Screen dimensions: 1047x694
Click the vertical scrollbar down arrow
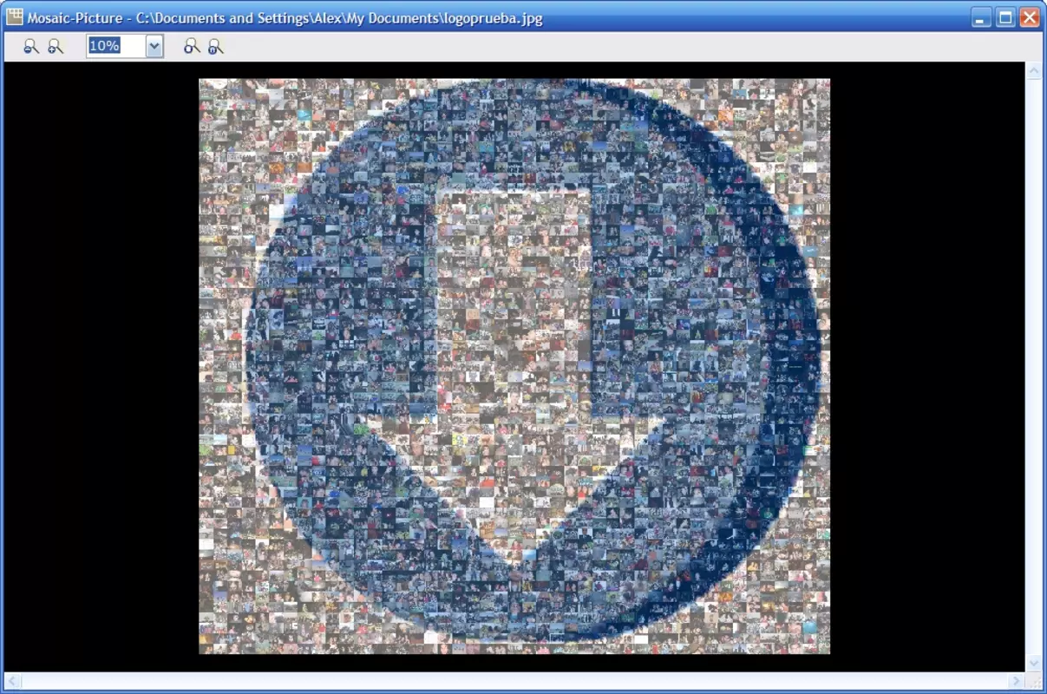[x=1033, y=663]
